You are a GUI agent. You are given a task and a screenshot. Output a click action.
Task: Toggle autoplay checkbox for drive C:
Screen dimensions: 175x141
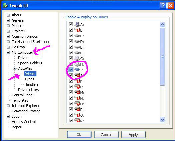[x=71, y=36]
